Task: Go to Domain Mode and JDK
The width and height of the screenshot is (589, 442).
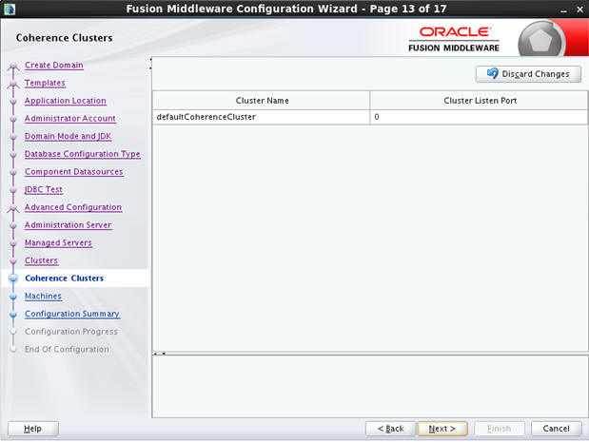Action: point(68,136)
